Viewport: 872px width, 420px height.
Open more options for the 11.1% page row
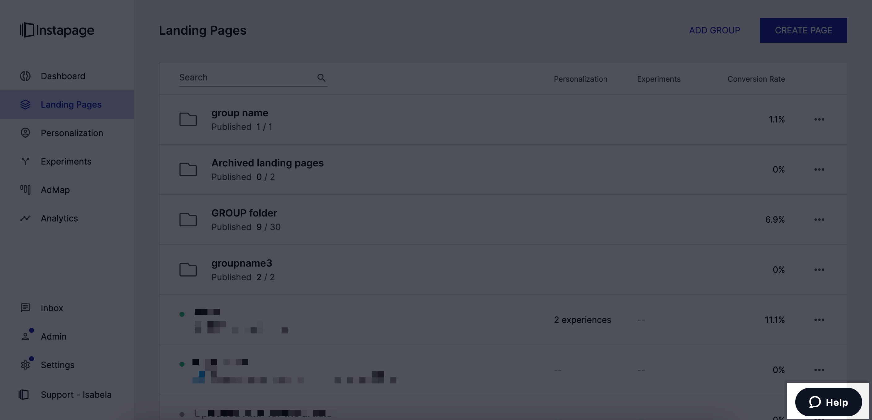tap(819, 320)
